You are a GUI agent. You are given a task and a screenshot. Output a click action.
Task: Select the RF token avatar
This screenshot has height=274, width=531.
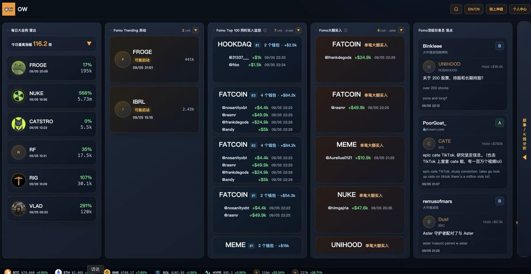pos(19,152)
